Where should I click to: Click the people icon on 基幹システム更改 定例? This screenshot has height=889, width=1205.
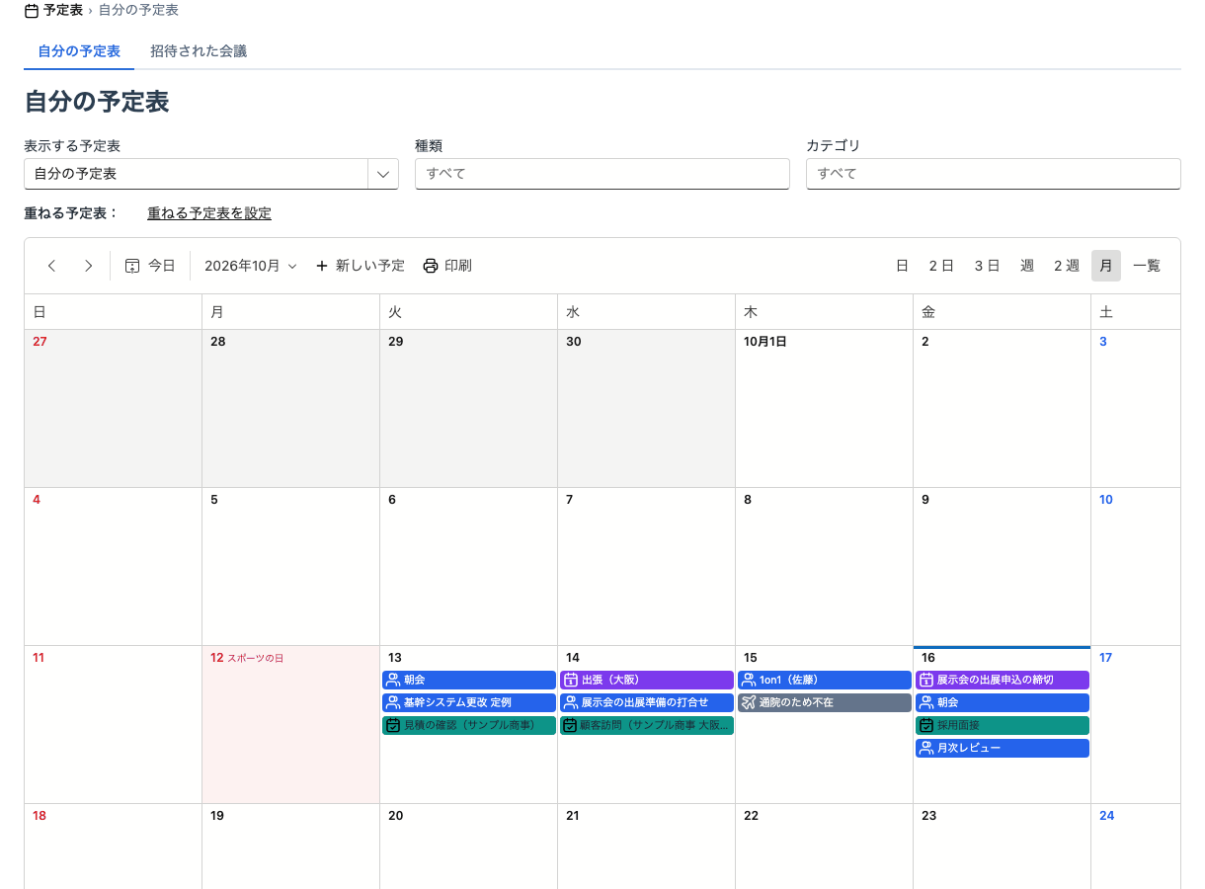point(392,702)
